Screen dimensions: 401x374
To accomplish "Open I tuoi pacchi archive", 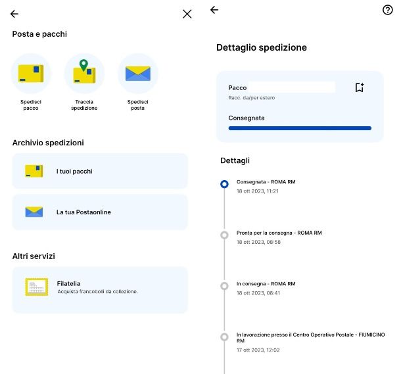I will 100,171.
